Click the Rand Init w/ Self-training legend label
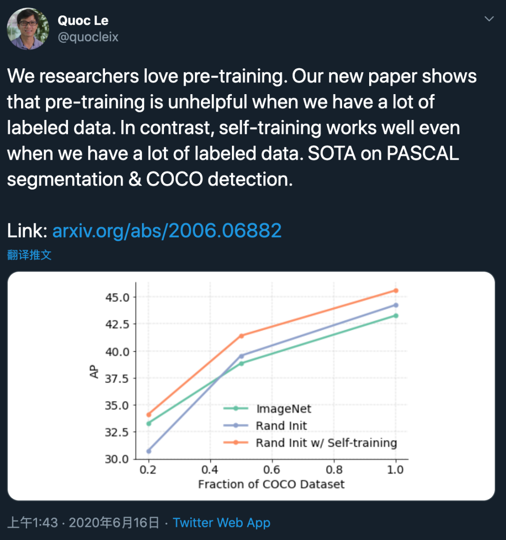This screenshot has width=506, height=540. click(326, 443)
